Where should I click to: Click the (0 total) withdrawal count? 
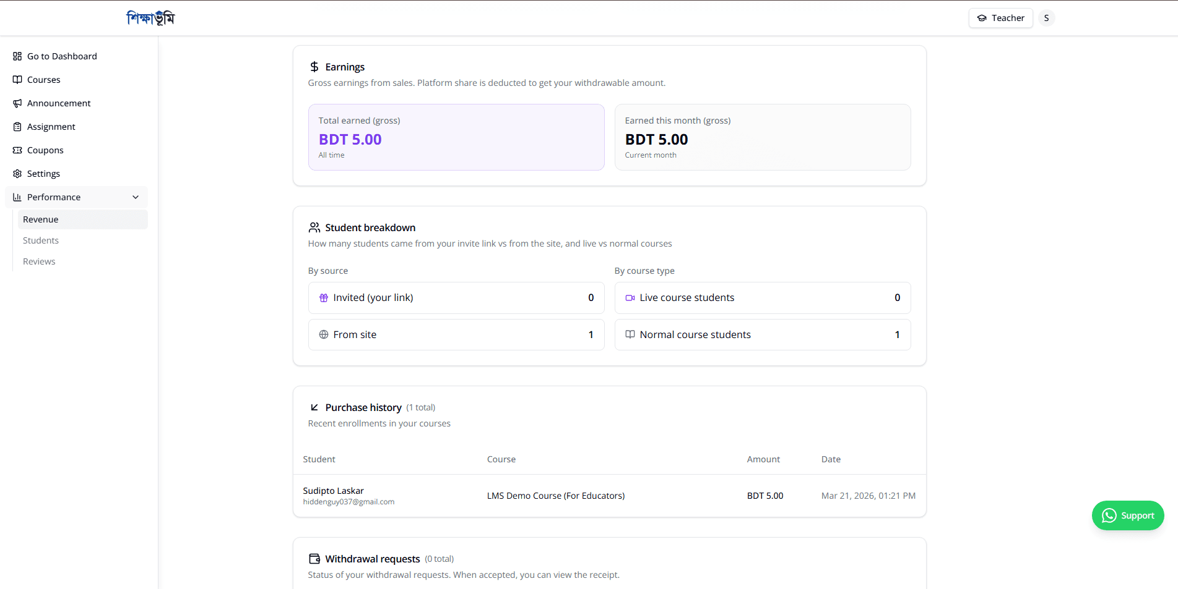440,559
